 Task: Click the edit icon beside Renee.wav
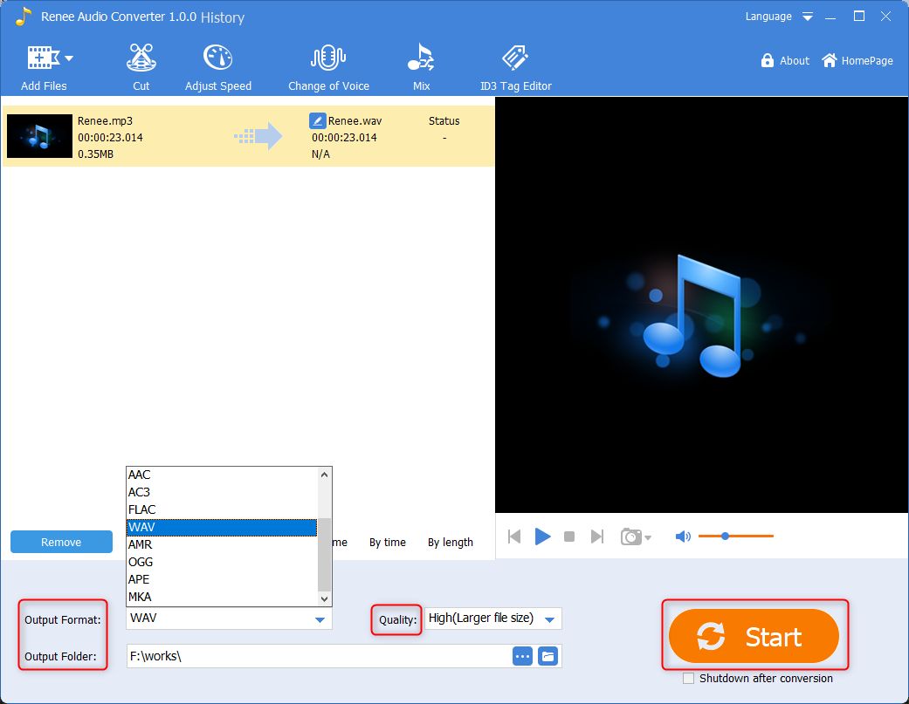318,121
